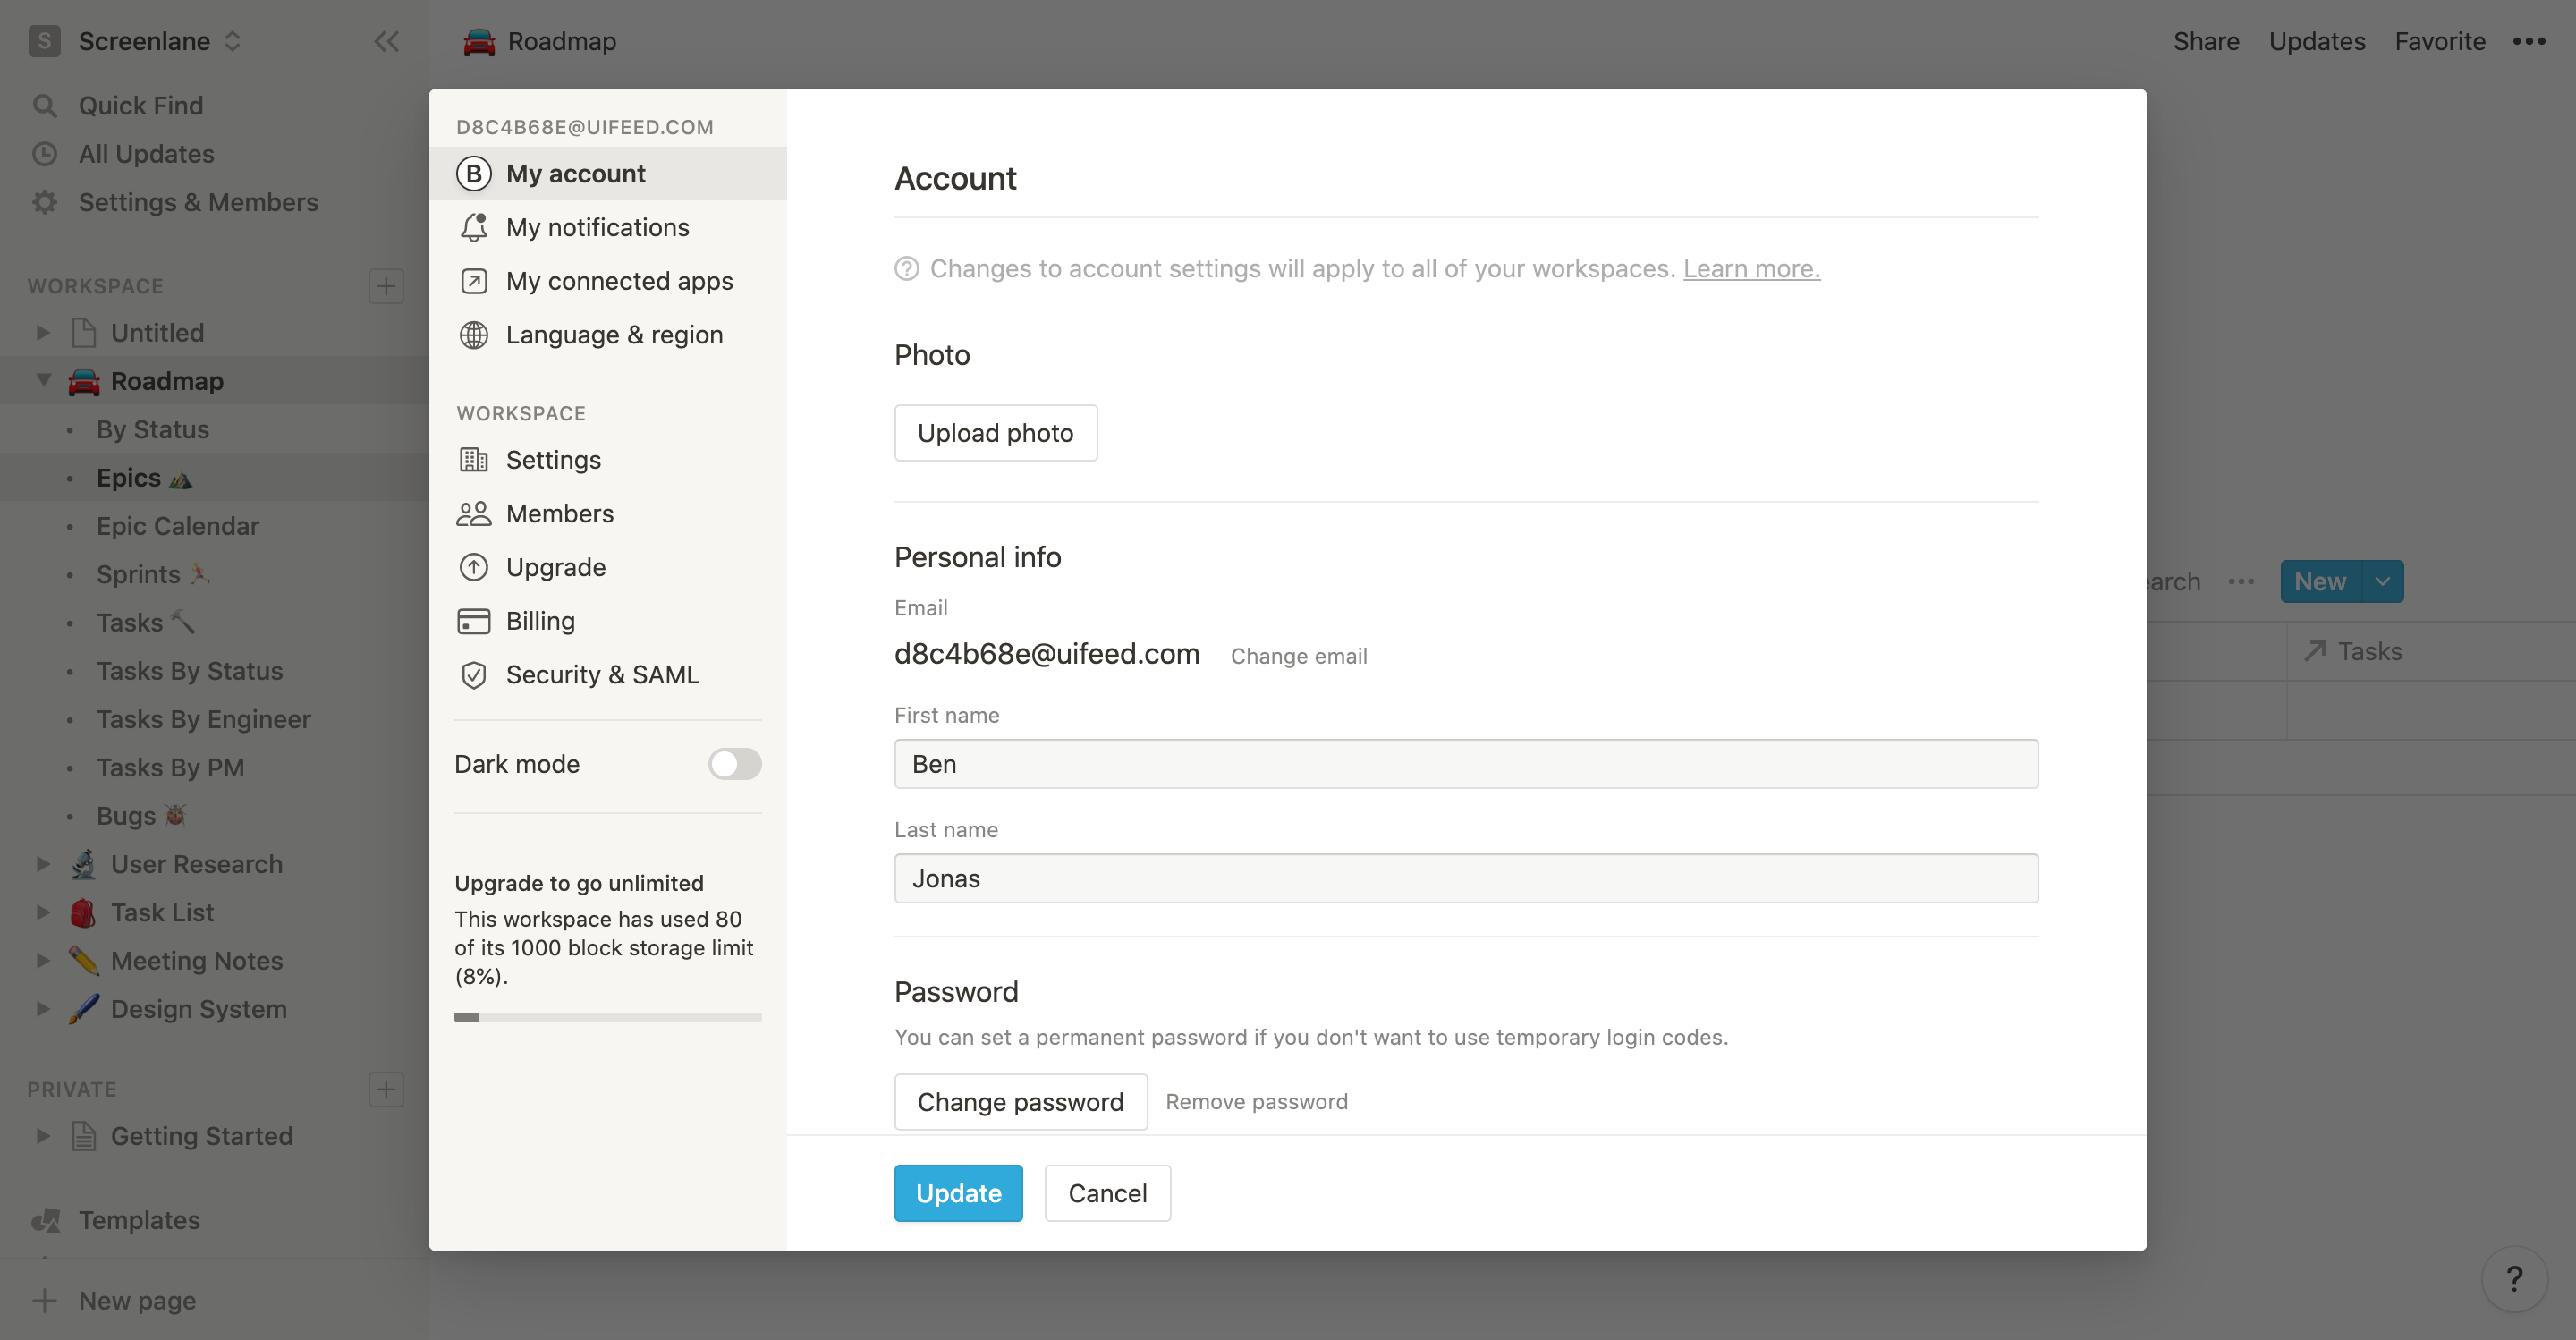
Task: Select Last name input field
Action: [x=1465, y=878]
